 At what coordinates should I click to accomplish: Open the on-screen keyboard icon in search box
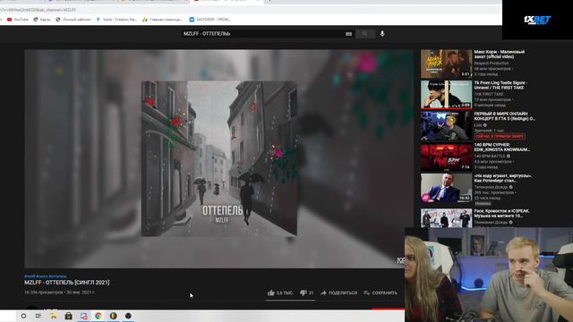[x=348, y=34]
